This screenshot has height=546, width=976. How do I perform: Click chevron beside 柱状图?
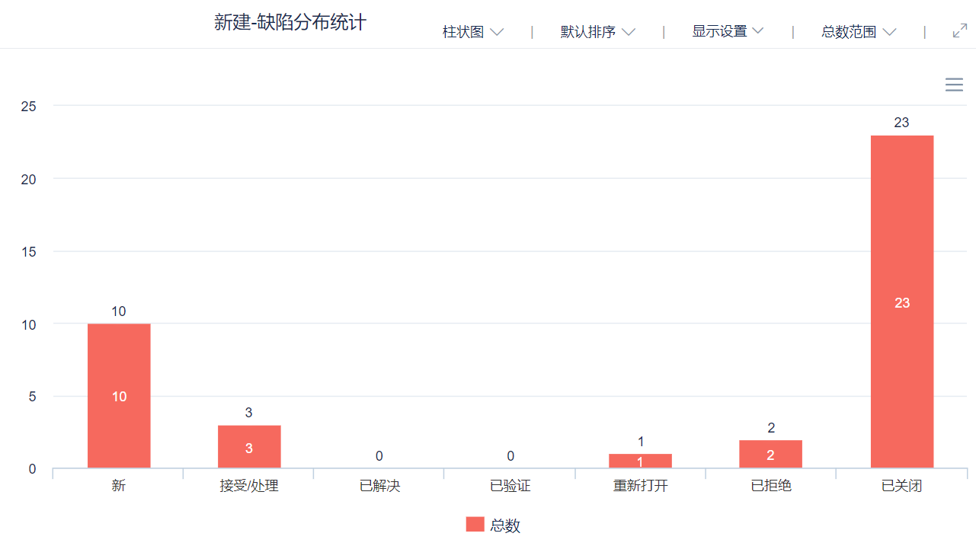pyautogui.click(x=497, y=32)
